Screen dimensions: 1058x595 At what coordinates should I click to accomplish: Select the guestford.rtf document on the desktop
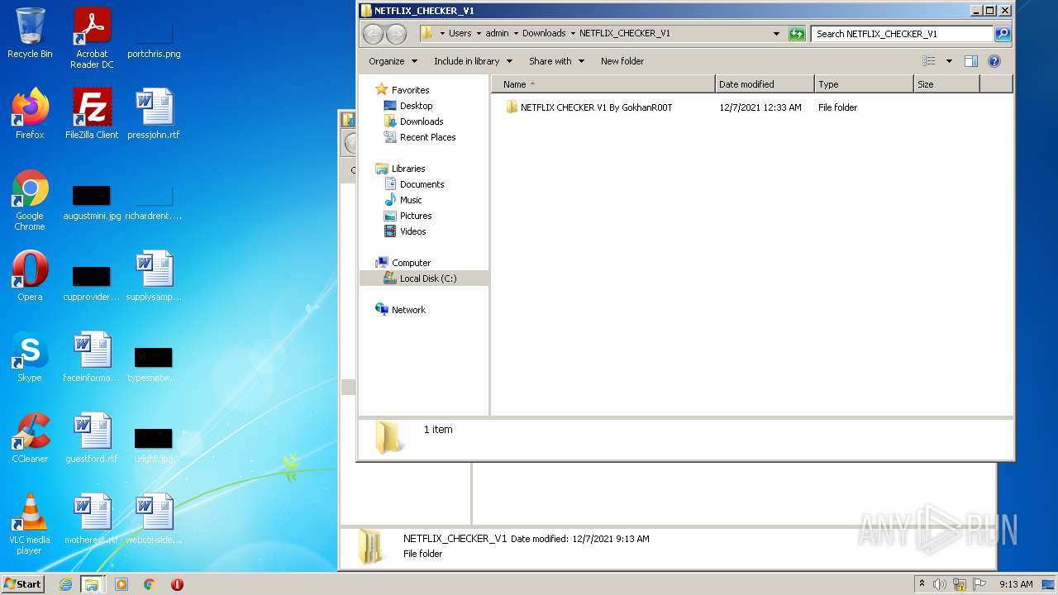[x=92, y=438]
